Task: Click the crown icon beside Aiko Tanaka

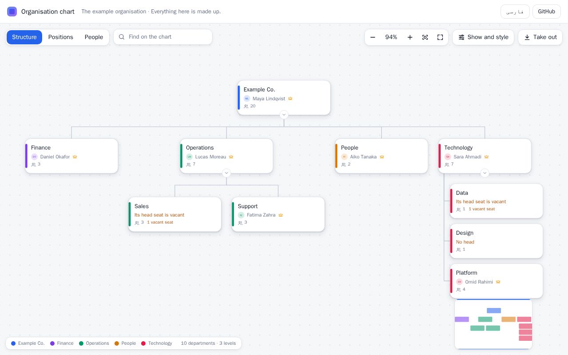Action: pyautogui.click(x=382, y=157)
